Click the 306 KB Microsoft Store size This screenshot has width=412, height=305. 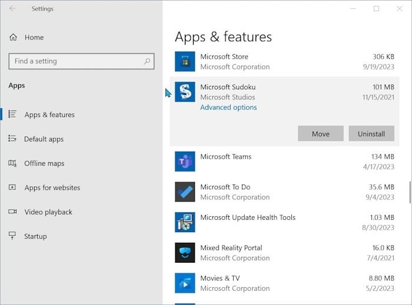[383, 56]
